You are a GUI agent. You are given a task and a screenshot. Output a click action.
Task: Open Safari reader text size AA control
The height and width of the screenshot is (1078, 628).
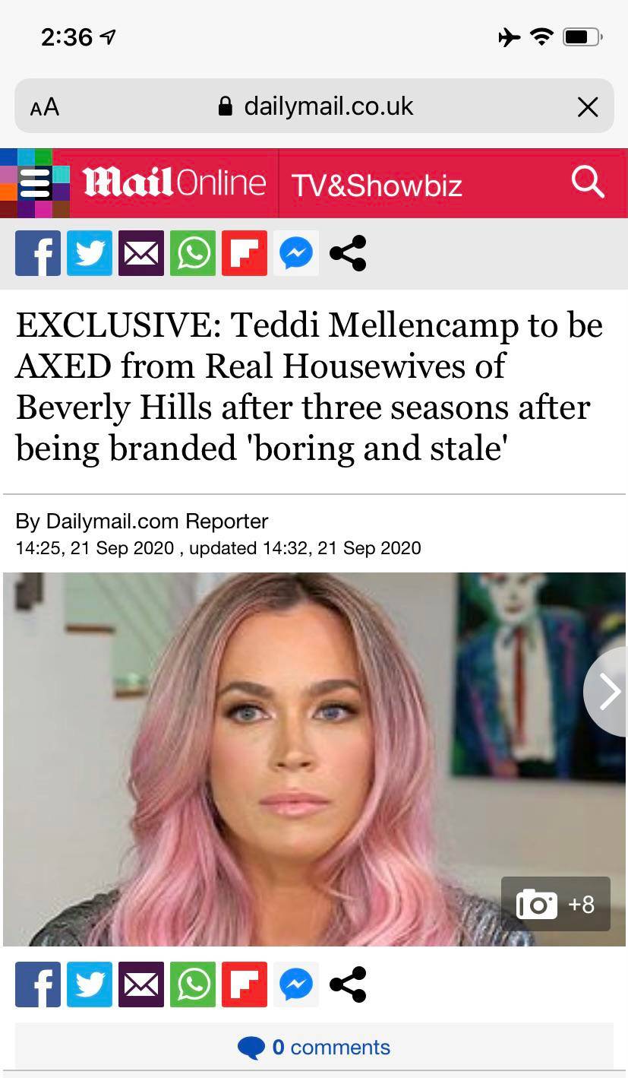(44, 107)
